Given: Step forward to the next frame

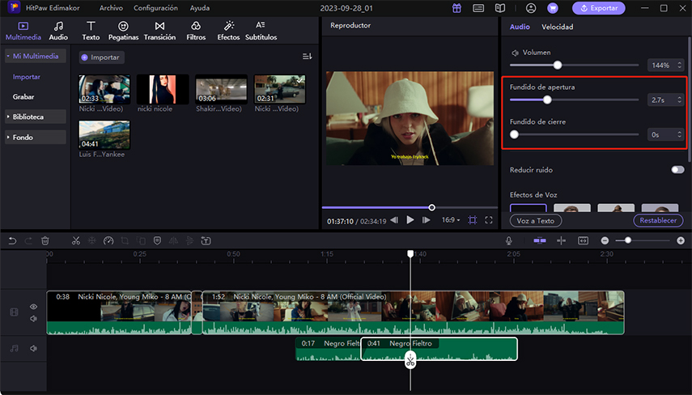Looking at the screenshot, I should pyautogui.click(x=426, y=220).
